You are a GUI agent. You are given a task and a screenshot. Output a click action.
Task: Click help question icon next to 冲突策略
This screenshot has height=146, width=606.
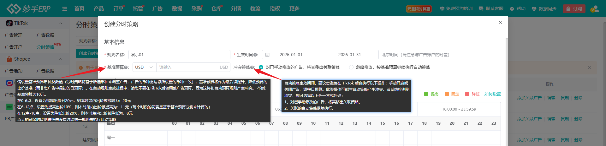[252, 68]
